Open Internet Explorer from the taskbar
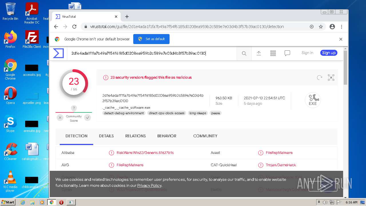Viewport: 366px width, 206px height. pos(23,202)
